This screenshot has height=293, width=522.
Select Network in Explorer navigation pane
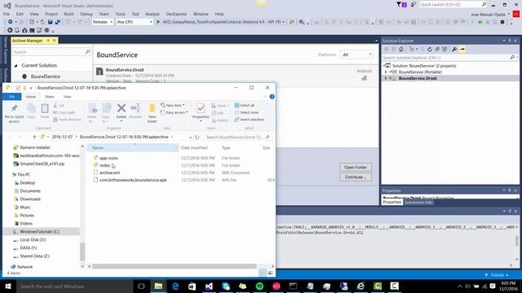tap(24, 267)
